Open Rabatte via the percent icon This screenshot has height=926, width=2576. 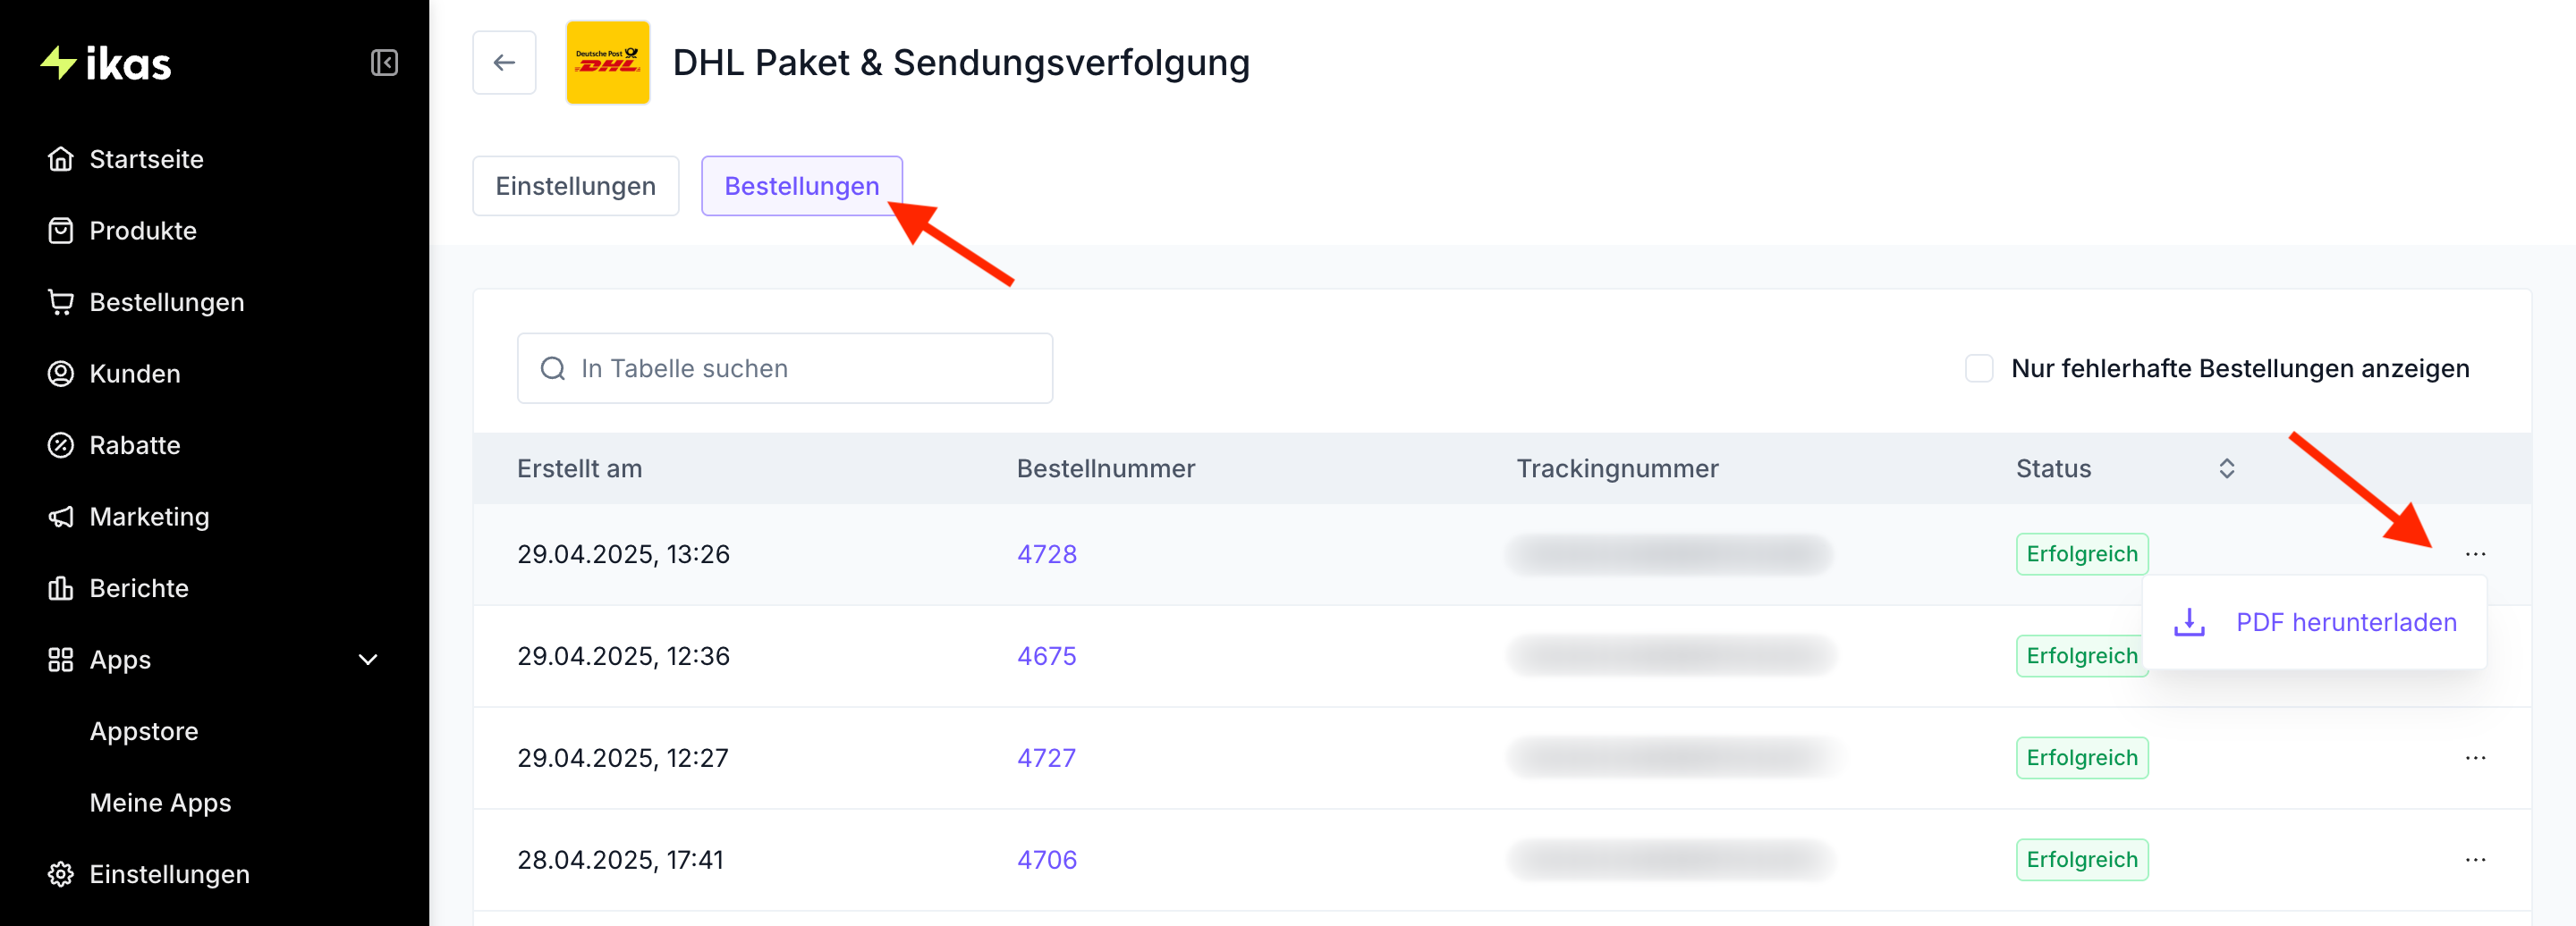click(x=61, y=445)
